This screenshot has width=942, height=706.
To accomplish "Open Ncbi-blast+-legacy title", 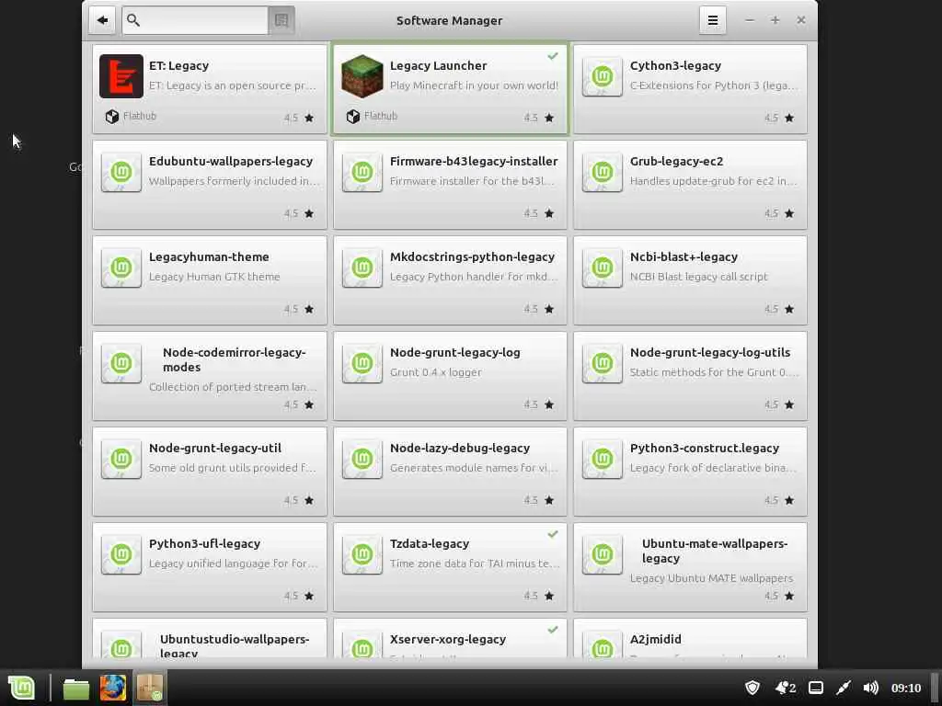I will point(684,257).
